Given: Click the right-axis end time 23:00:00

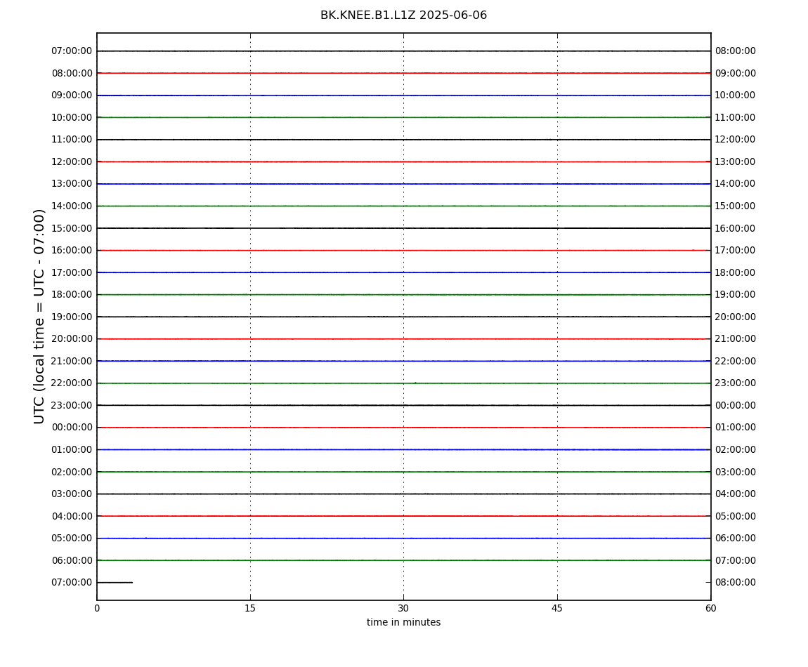Looking at the screenshot, I should click(736, 383).
